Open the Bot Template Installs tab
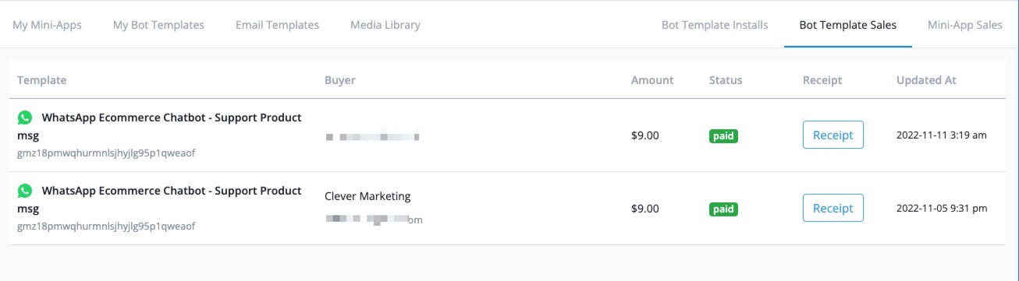1019x281 pixels. pos(715,25)
